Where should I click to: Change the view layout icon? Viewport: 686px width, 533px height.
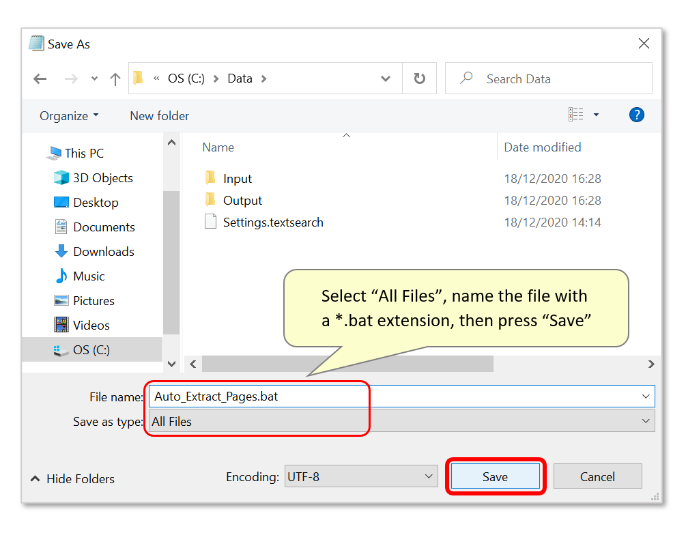[575, 115]
